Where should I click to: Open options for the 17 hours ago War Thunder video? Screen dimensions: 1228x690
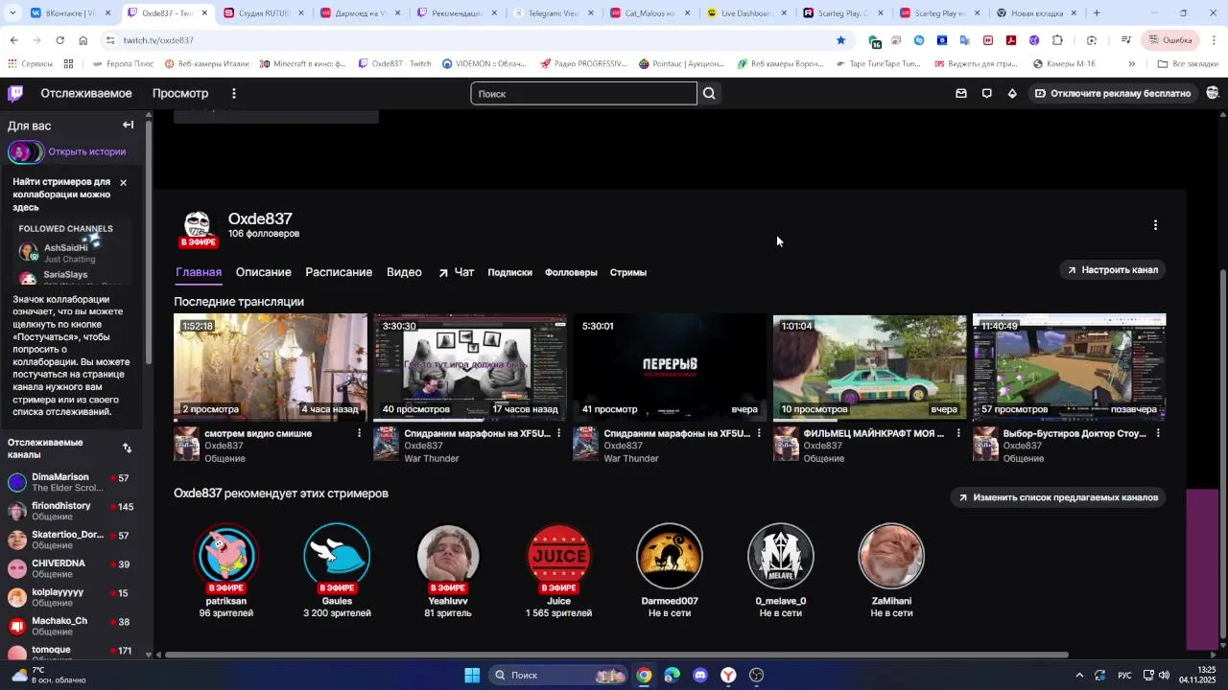tap(559, 433)
